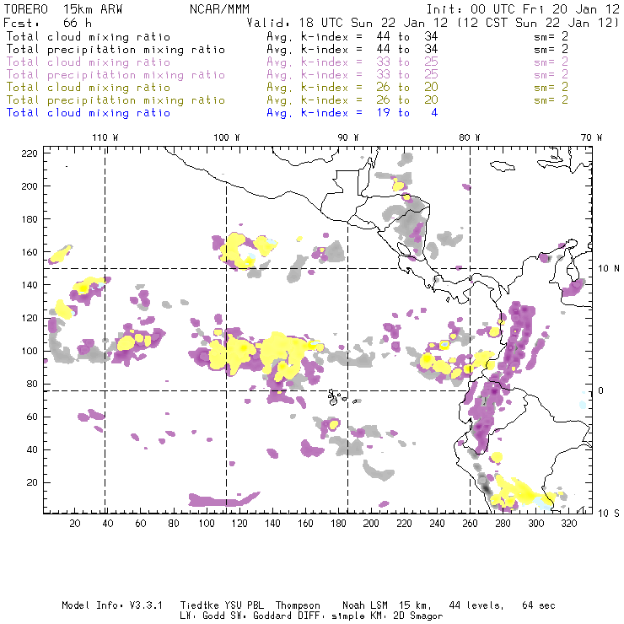Viewport: 624px width, 624px height.
Task: Select the "280" tick label on x-axis
Action: (503, 523)
